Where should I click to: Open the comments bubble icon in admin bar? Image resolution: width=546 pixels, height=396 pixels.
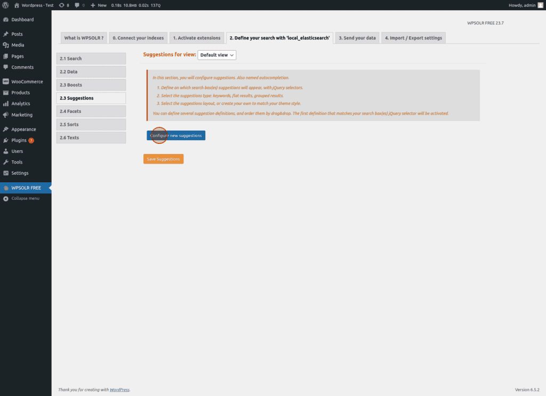[77, 5]
